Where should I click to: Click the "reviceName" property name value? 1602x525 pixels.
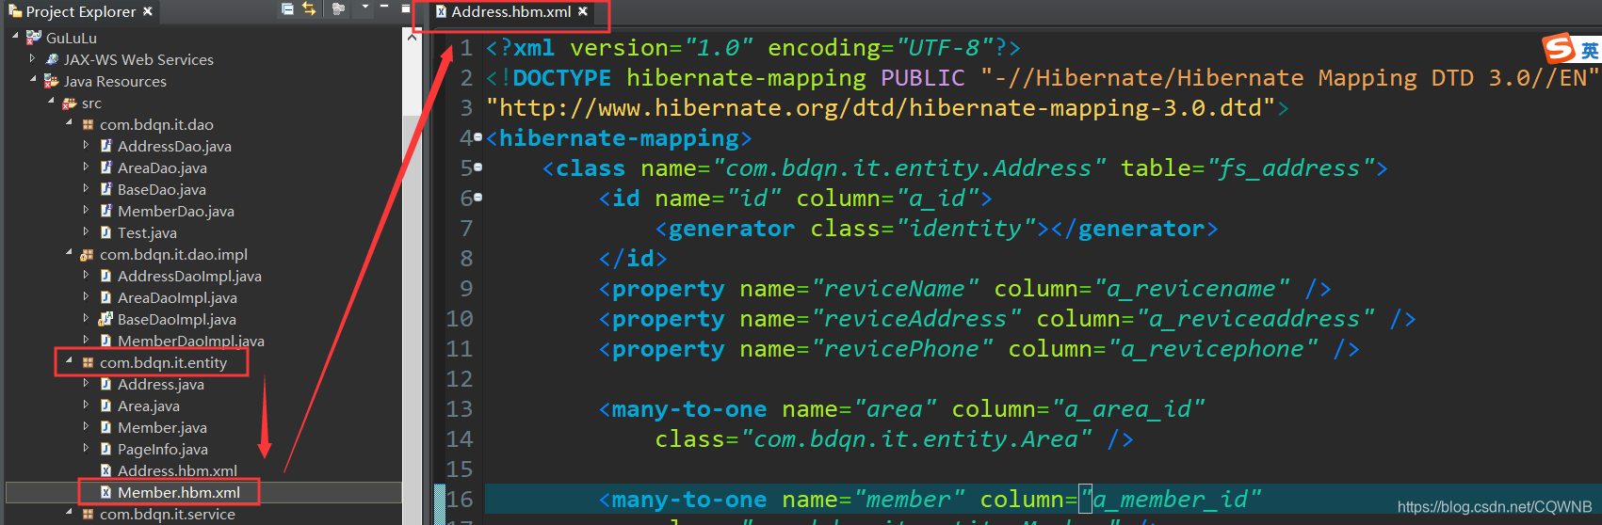coord(895,289)
